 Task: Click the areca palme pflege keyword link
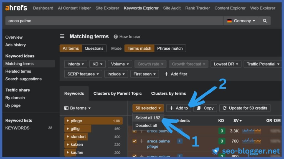[158, 144]
